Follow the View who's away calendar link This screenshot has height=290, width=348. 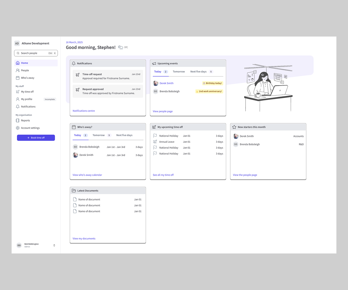(x=87, y=175)
